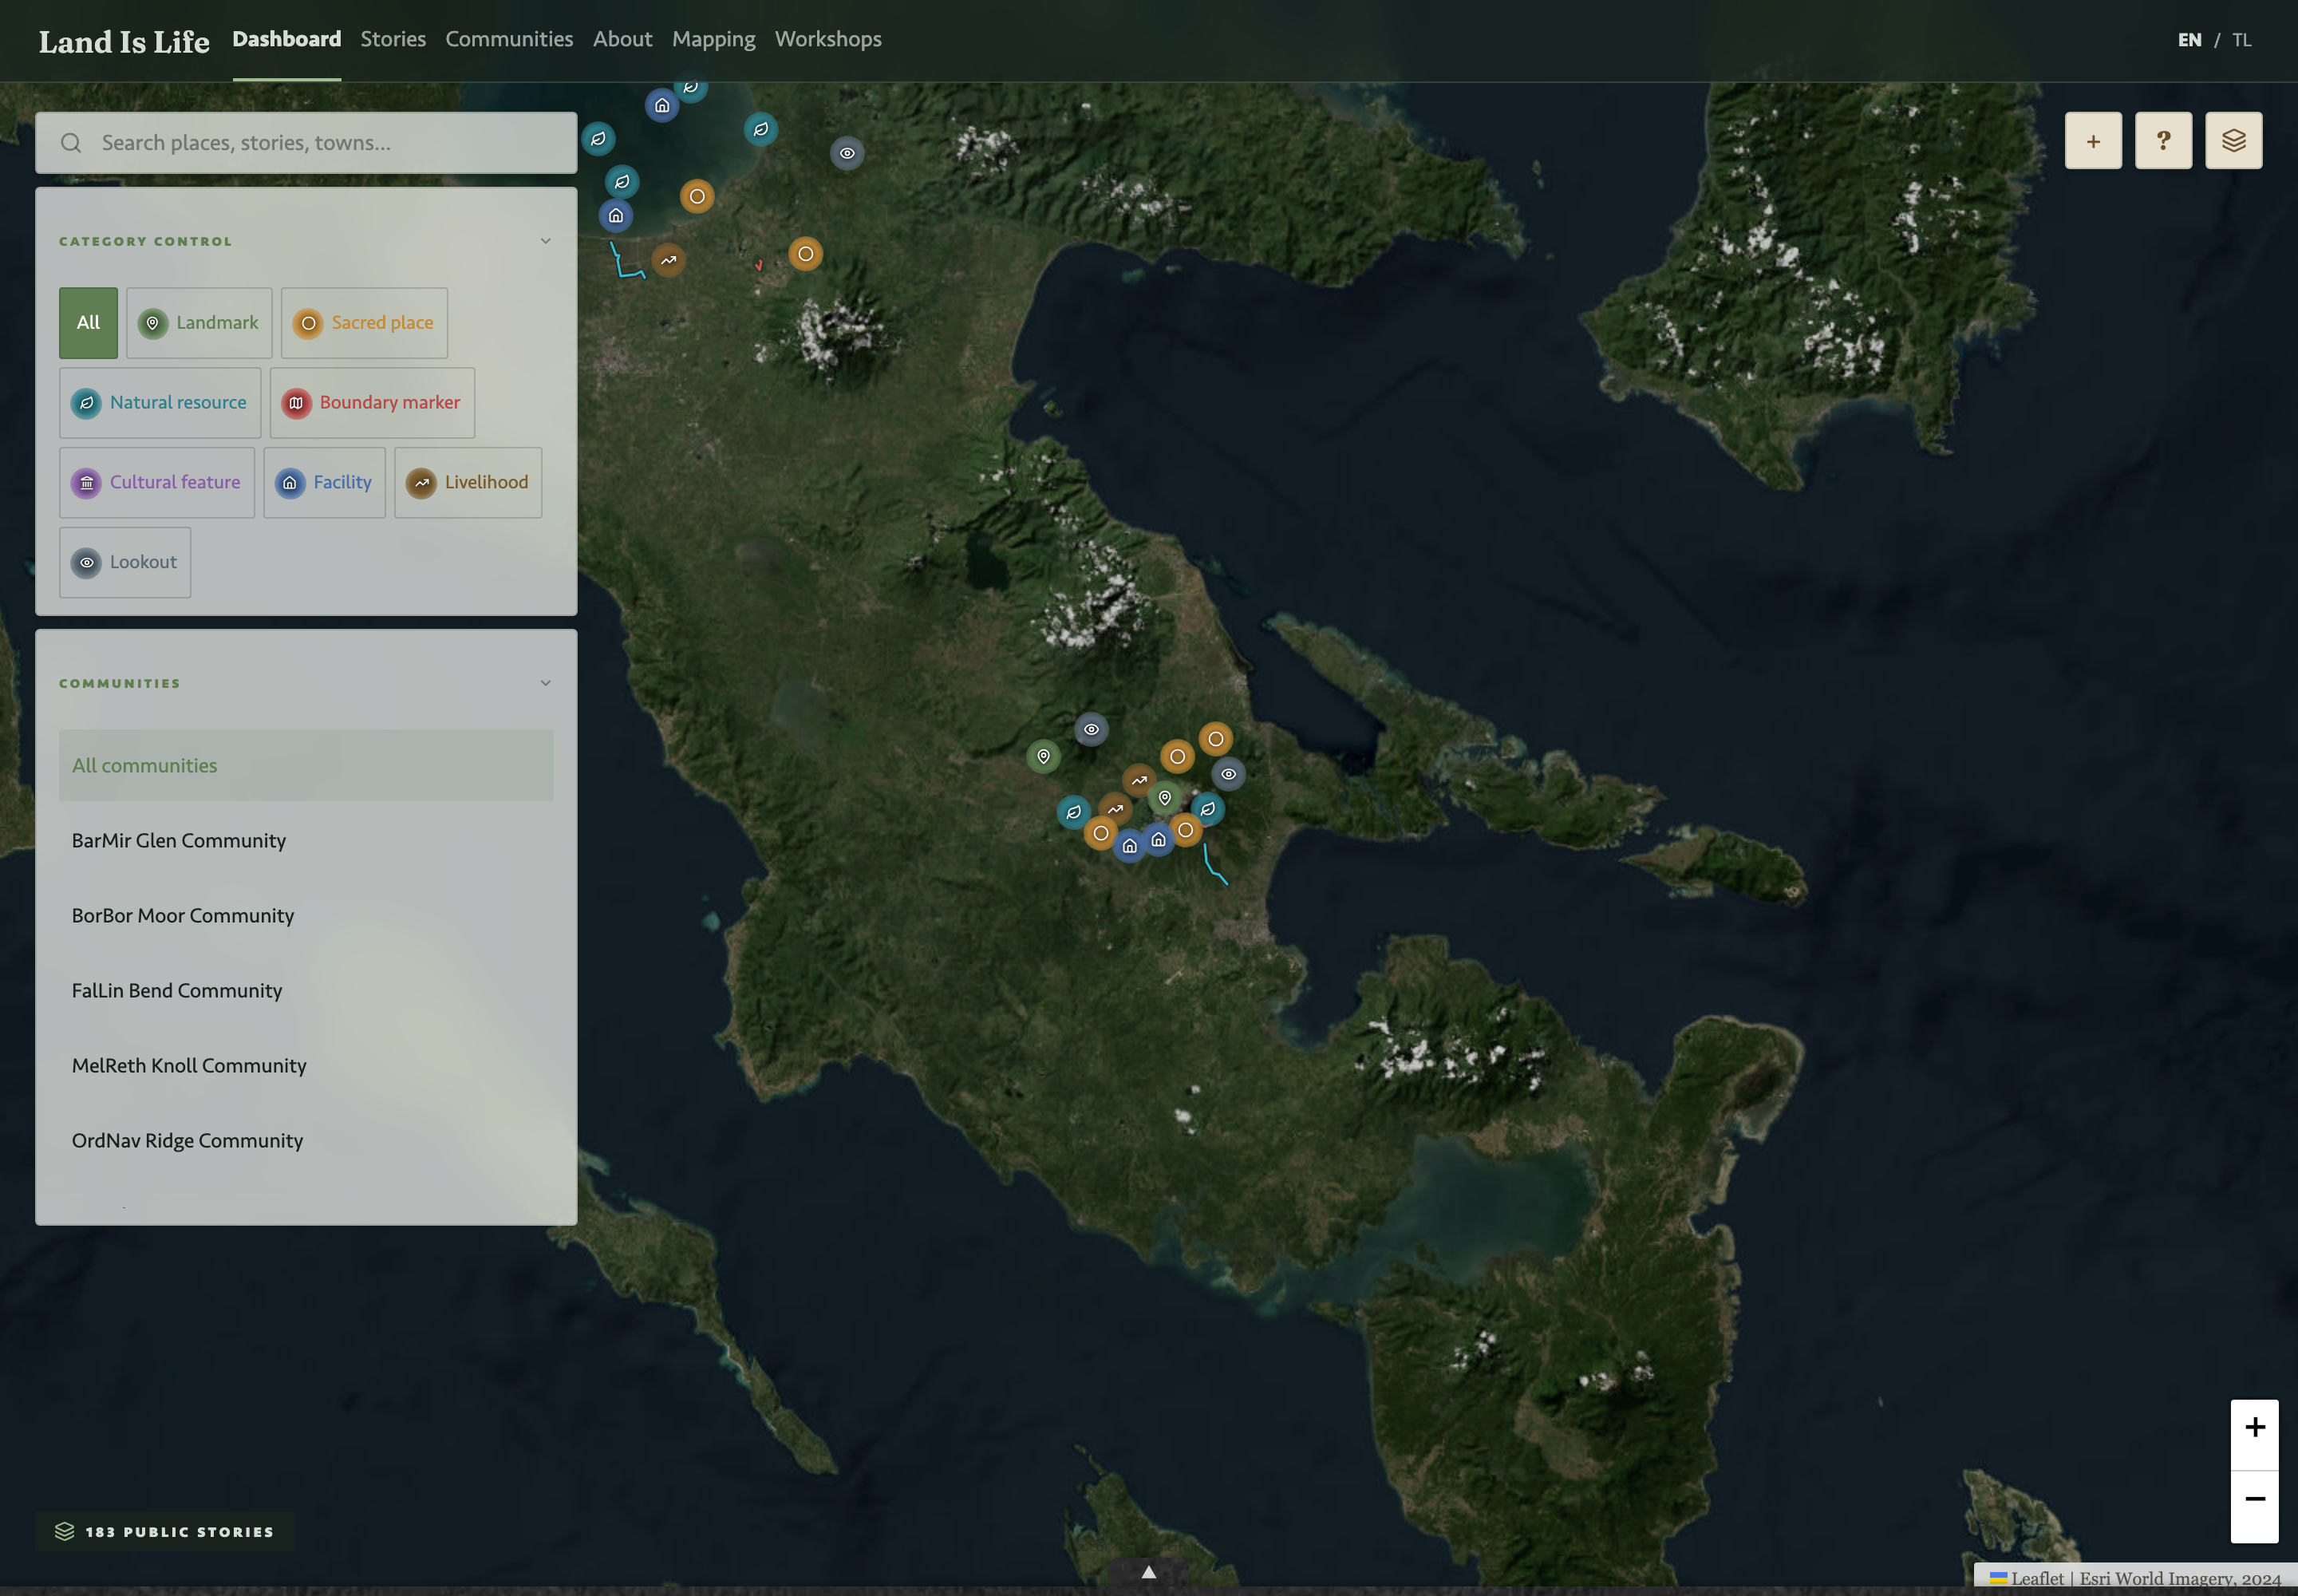Toggle the Lookout category filter
2298x1596 pixels.
[125, 563]
